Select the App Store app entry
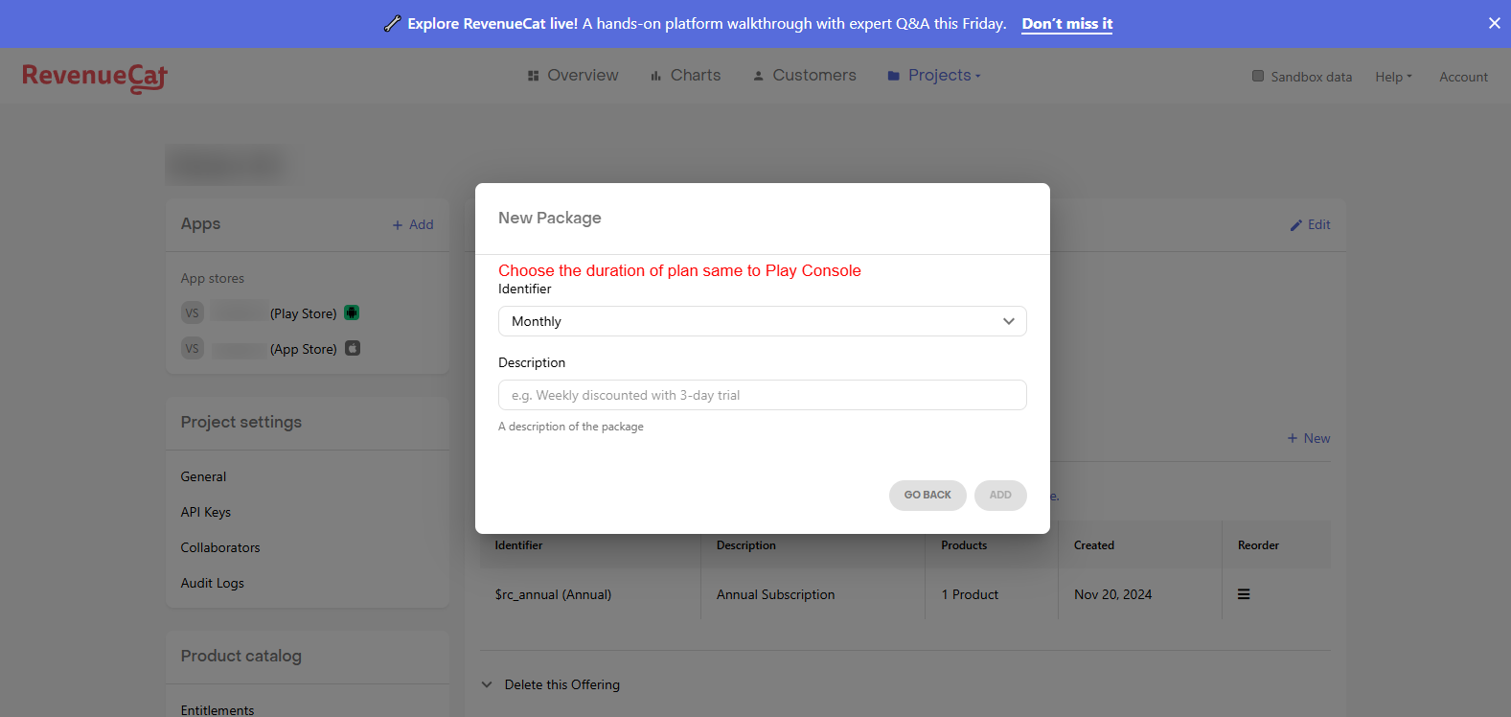 coord(270,348)
